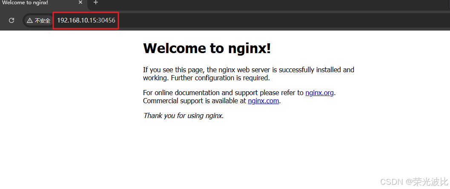Viewport: 450px width, 189px height.
Task: Click the "Further configuration is required." sentence
Action: click(221, 78)
